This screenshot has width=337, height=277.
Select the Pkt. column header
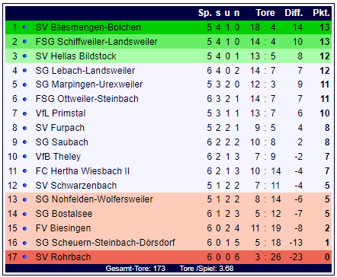[x=321, y=13]
